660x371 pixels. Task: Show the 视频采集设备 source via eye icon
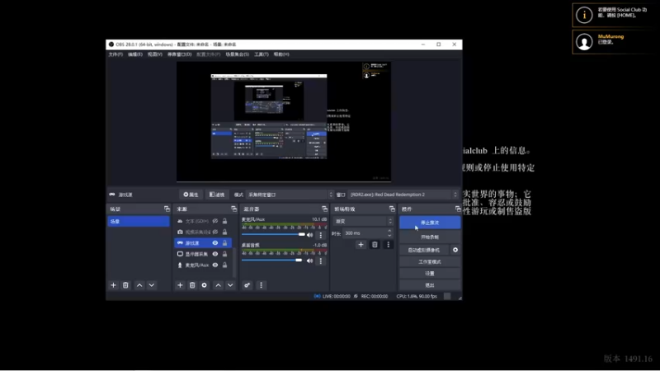click(215, 232)
